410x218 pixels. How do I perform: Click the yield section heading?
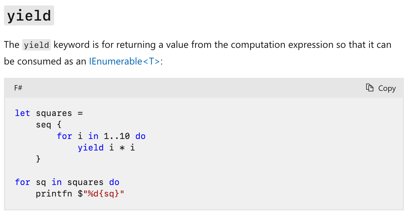(29, 16)
